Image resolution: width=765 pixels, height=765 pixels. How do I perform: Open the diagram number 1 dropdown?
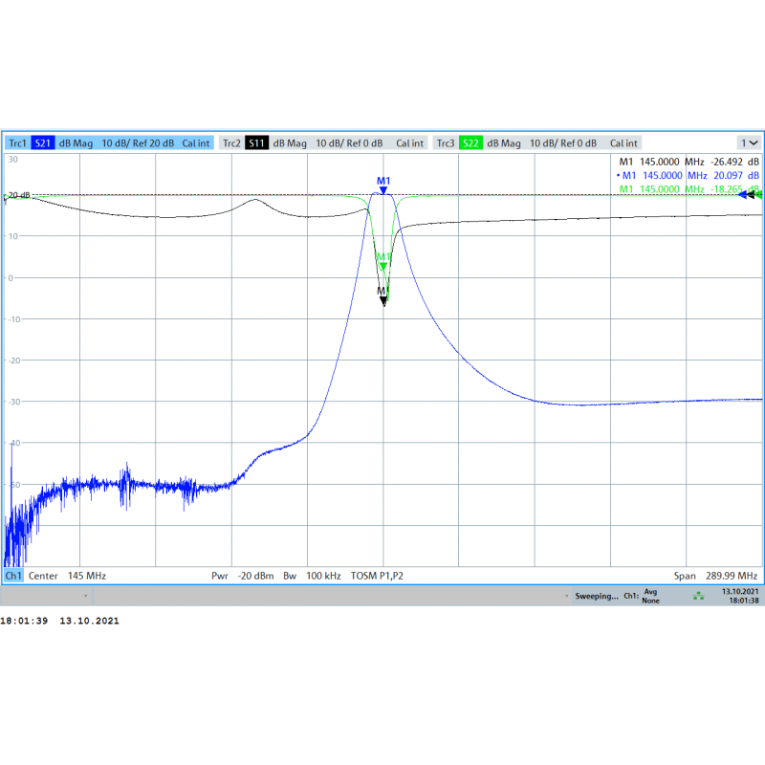point(750,142)
